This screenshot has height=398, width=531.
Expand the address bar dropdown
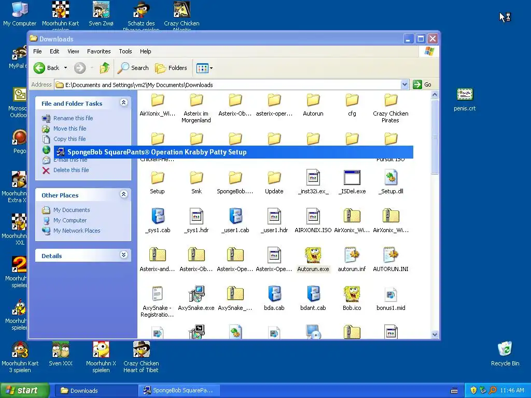click(404, 84)
